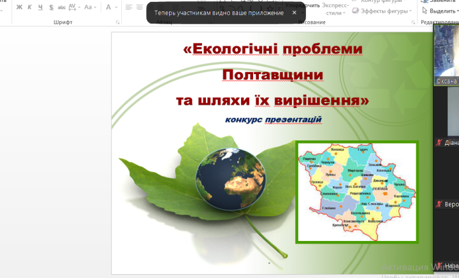This screenshot has height=278, width=459.
Task: Toggle strikethrough (abc)
Action: pos(61,7)
